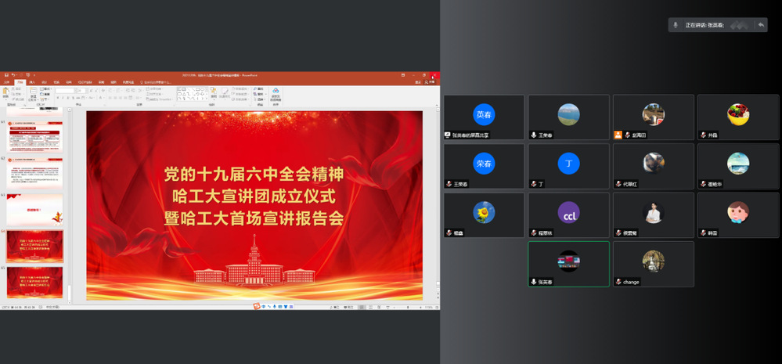Open the File tab in PowerPoint
The width and height of the screenshot is (782, 364).
pos(6,82)
